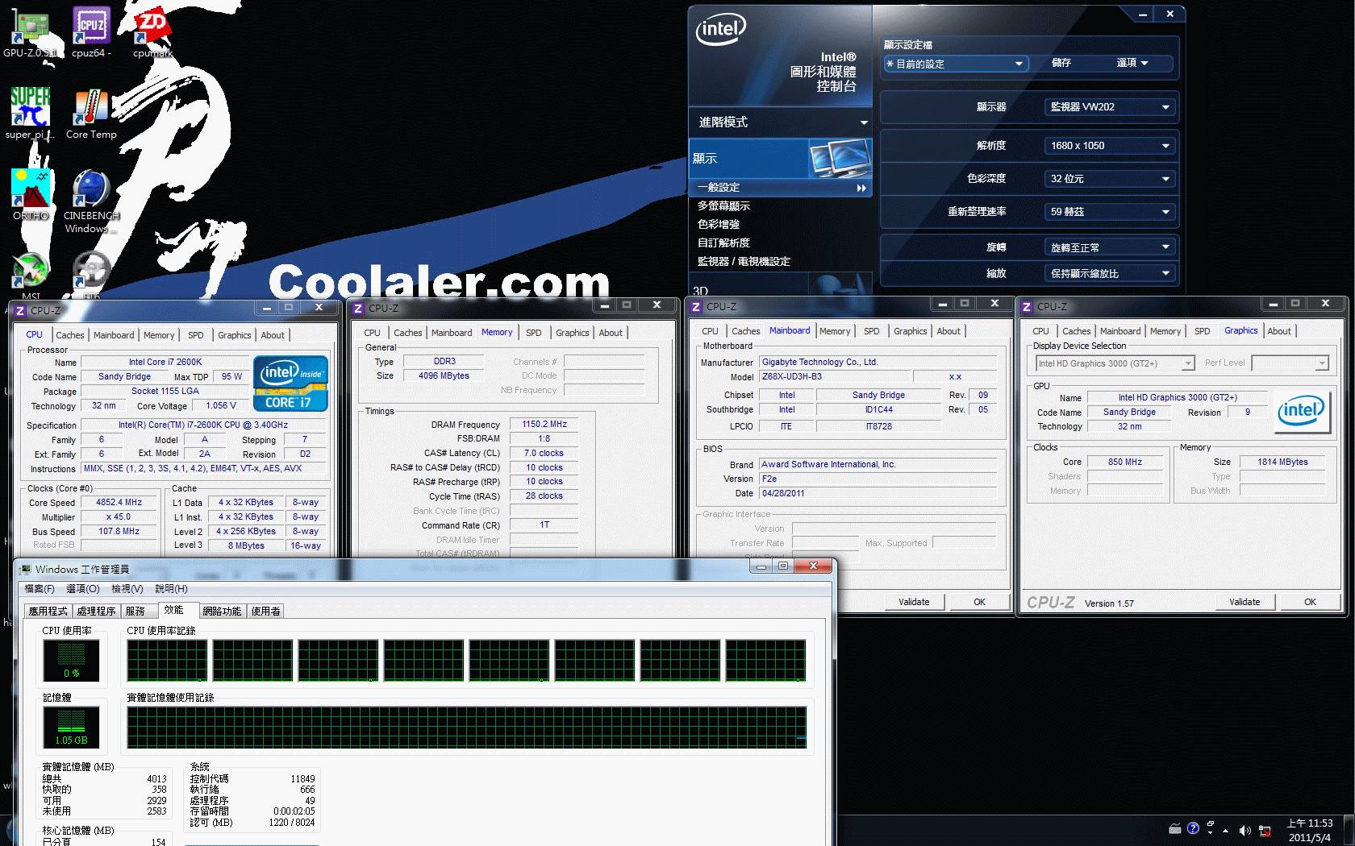Viewport: 1355px width, 846px height.
Task: Click the Core Speed value 4852.4 MHz
Action: coord(119,502)
